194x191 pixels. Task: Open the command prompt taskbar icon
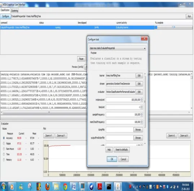tap(109, 187)
